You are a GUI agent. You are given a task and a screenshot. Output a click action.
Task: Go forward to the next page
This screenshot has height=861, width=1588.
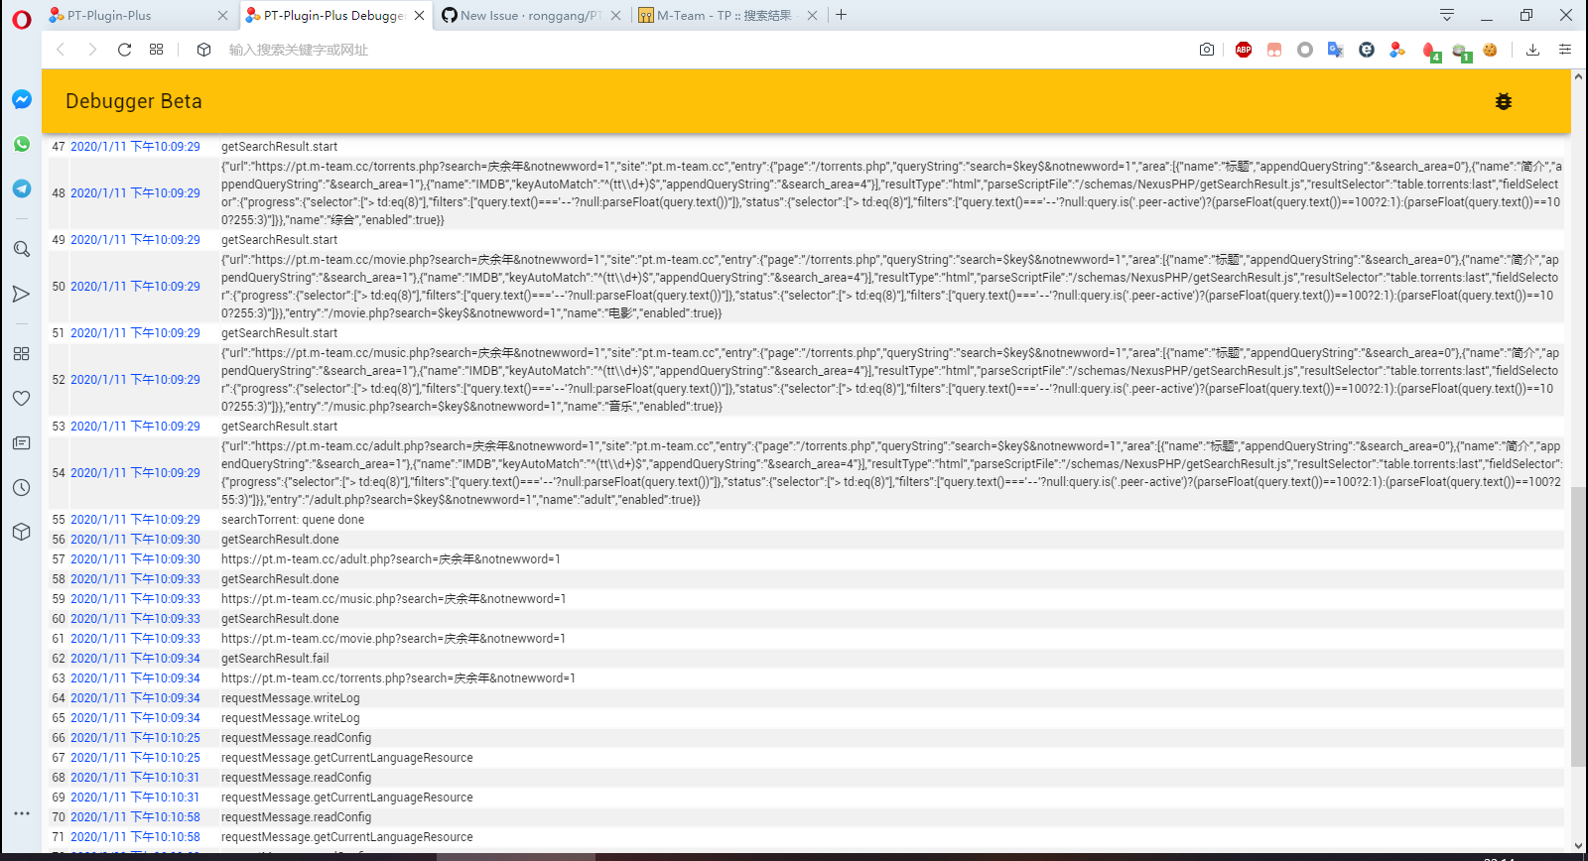tap(92, 50)
